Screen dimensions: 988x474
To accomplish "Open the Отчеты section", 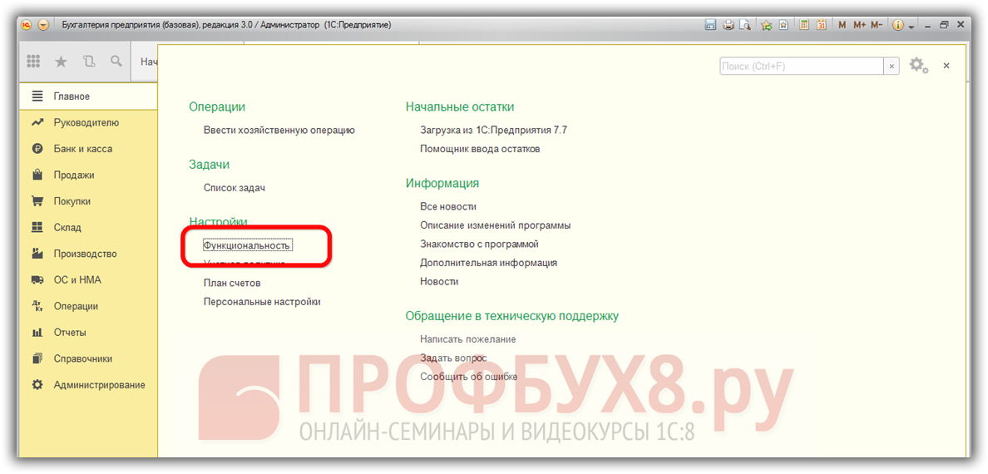I will (x=88, y=332).
